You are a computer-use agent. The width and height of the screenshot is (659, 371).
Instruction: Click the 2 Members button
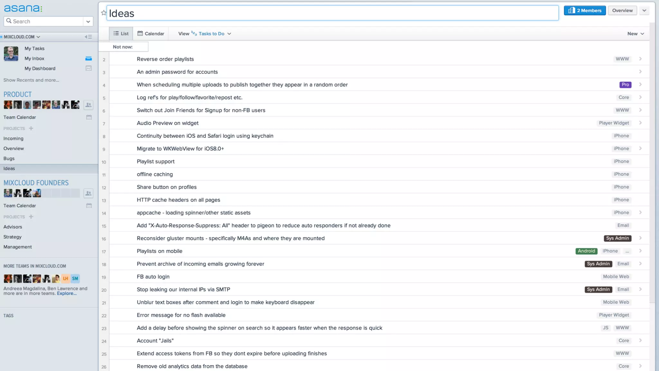[584, 10]
